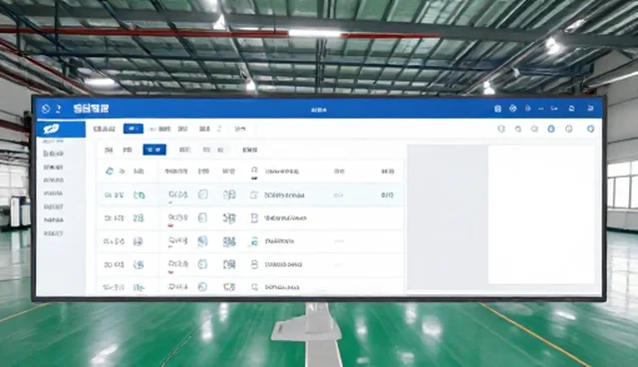Click the purple document icon in the second table row

tap(254, 218)
